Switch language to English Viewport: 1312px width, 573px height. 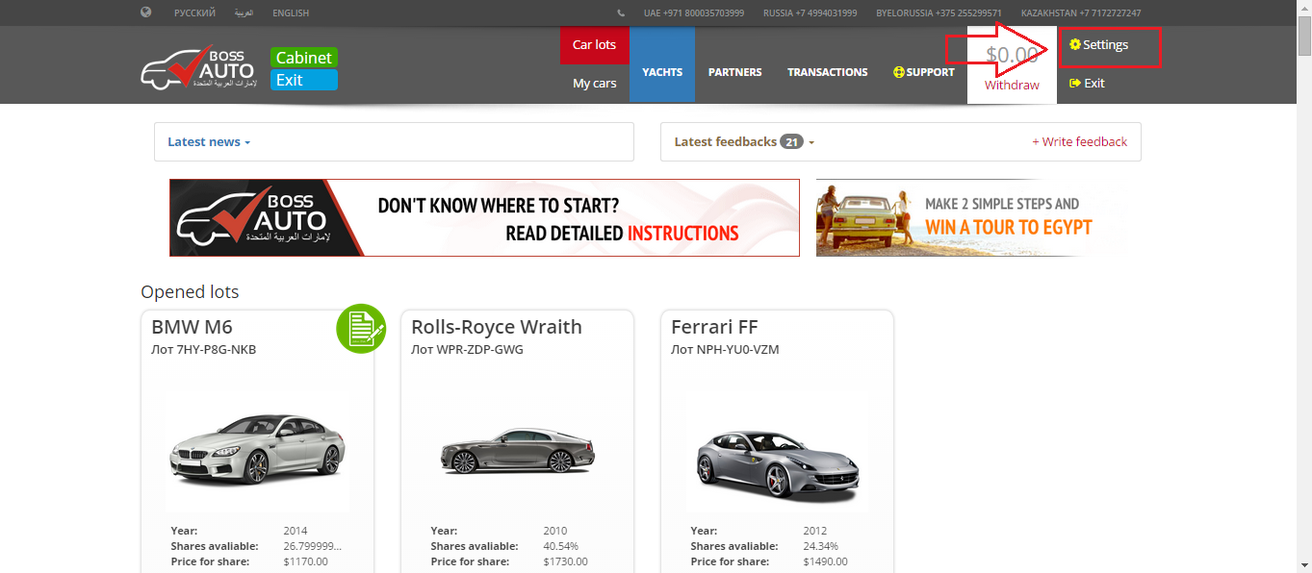point(291,13)
